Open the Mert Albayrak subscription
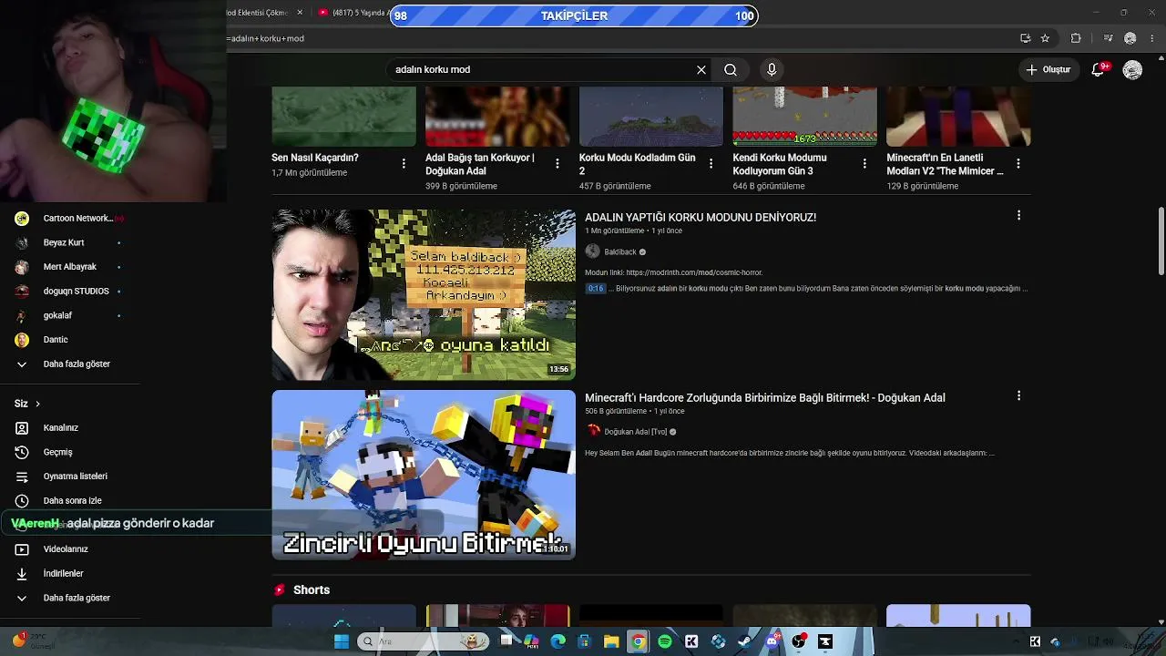1166x656 pixels. click(69, 267)
